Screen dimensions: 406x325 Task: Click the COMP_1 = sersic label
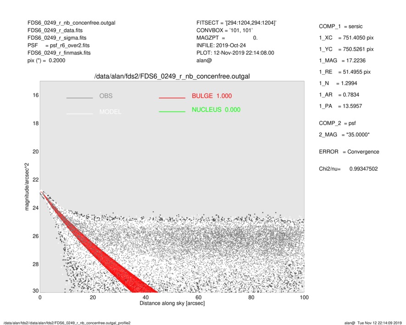pyautogui.click(x=341, y=27)
